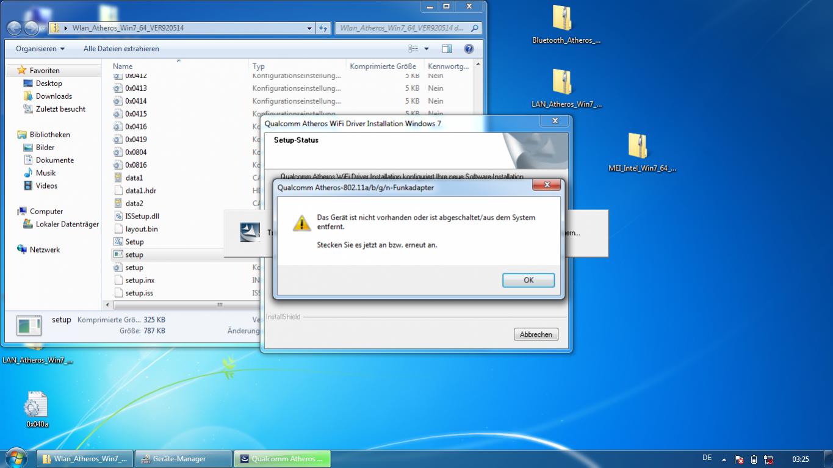Screen dimensions: 833x468
Task: Click the refresh button beside address bar
Action: (323, 28)
